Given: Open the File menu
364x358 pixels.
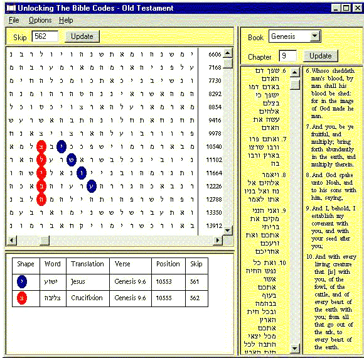Looking at the screenshot, I should [14, 20].
